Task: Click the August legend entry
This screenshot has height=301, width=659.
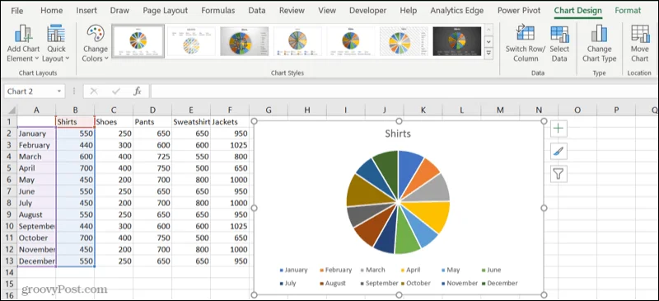Action: point(333,284)
